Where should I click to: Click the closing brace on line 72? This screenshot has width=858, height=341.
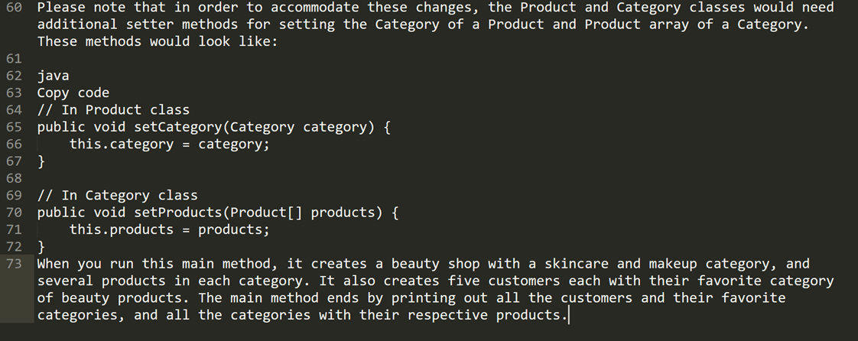41,246
